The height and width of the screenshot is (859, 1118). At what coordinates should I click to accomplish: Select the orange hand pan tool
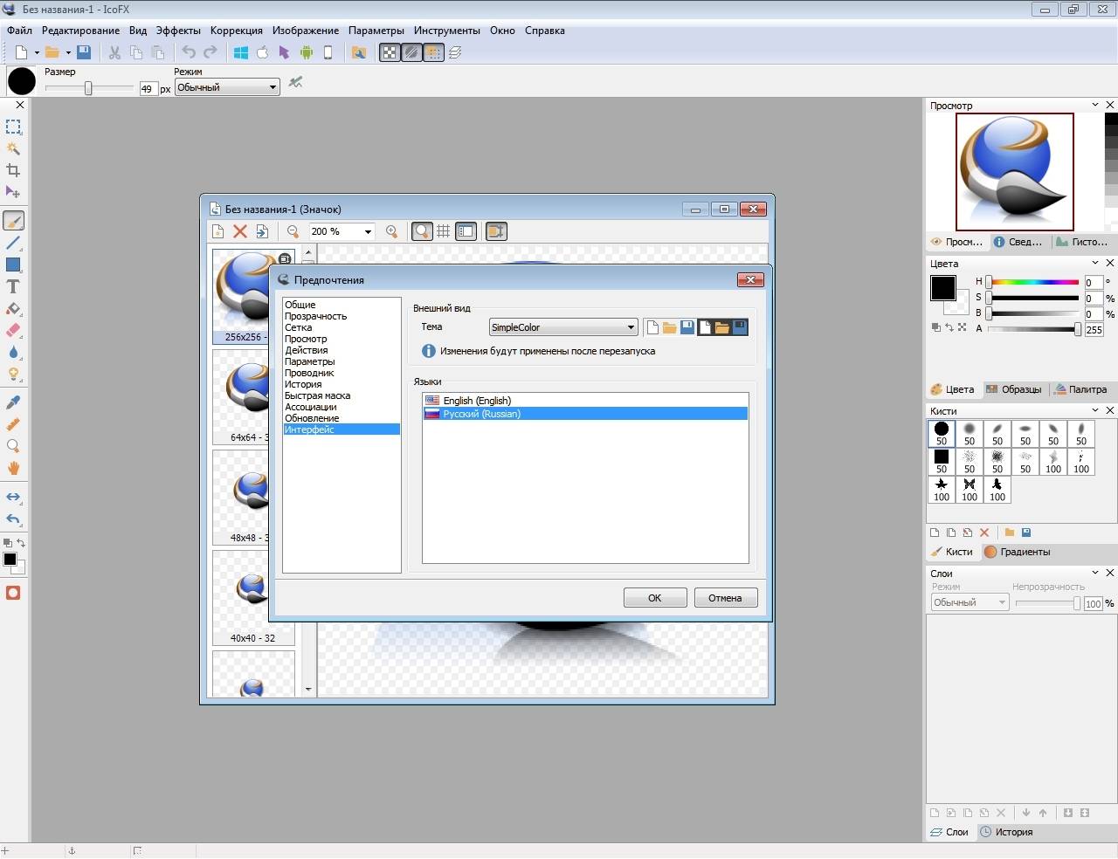point(13,468)
